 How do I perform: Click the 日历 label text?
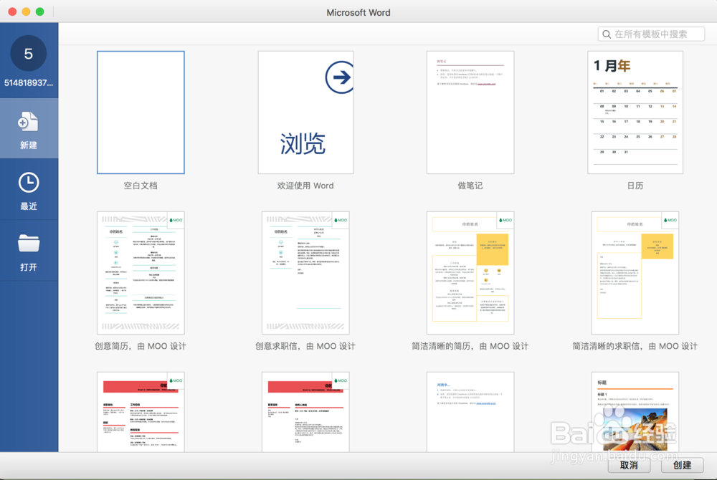click(x=635, y=186)
